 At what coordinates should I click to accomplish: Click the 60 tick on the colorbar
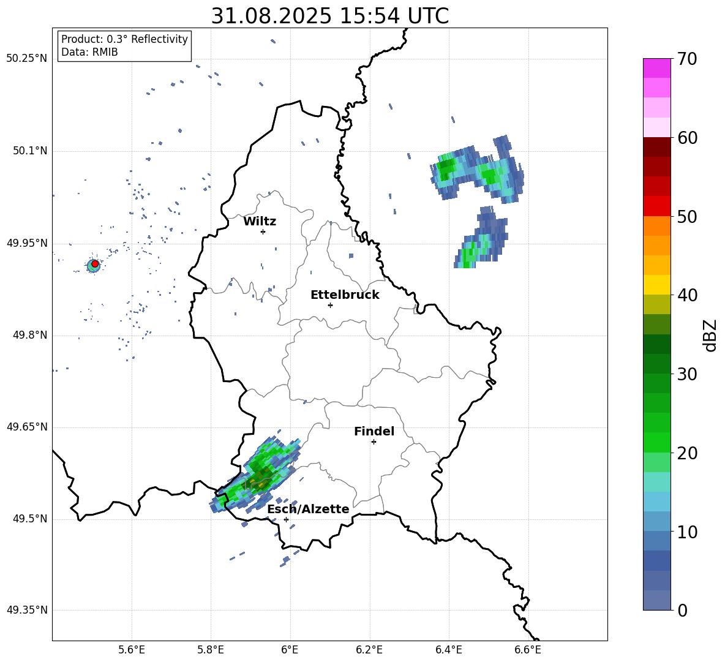pyautogui.click(x=687, y=138)
